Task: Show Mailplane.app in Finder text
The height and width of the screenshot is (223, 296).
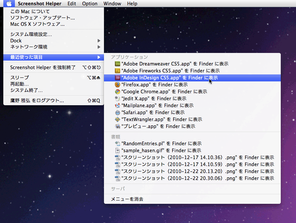Action: pyautogui.click(x=158, y=106)
